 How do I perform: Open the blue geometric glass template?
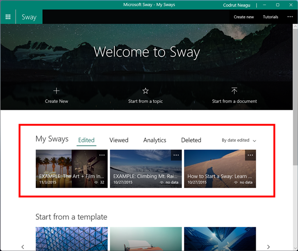click(x=72, y=239)
